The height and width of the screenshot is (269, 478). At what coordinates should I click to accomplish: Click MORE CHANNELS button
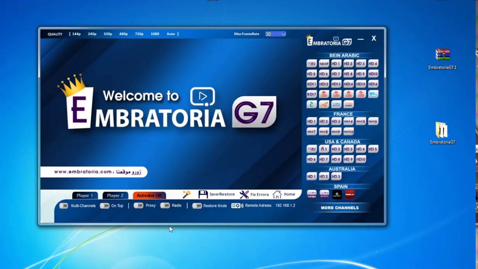click(340, 208)
